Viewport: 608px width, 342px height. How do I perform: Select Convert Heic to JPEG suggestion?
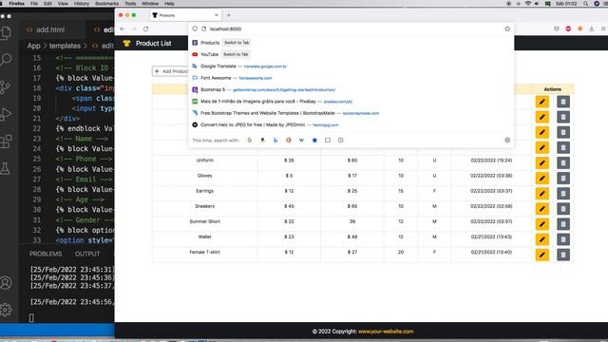tap(351, 124)
